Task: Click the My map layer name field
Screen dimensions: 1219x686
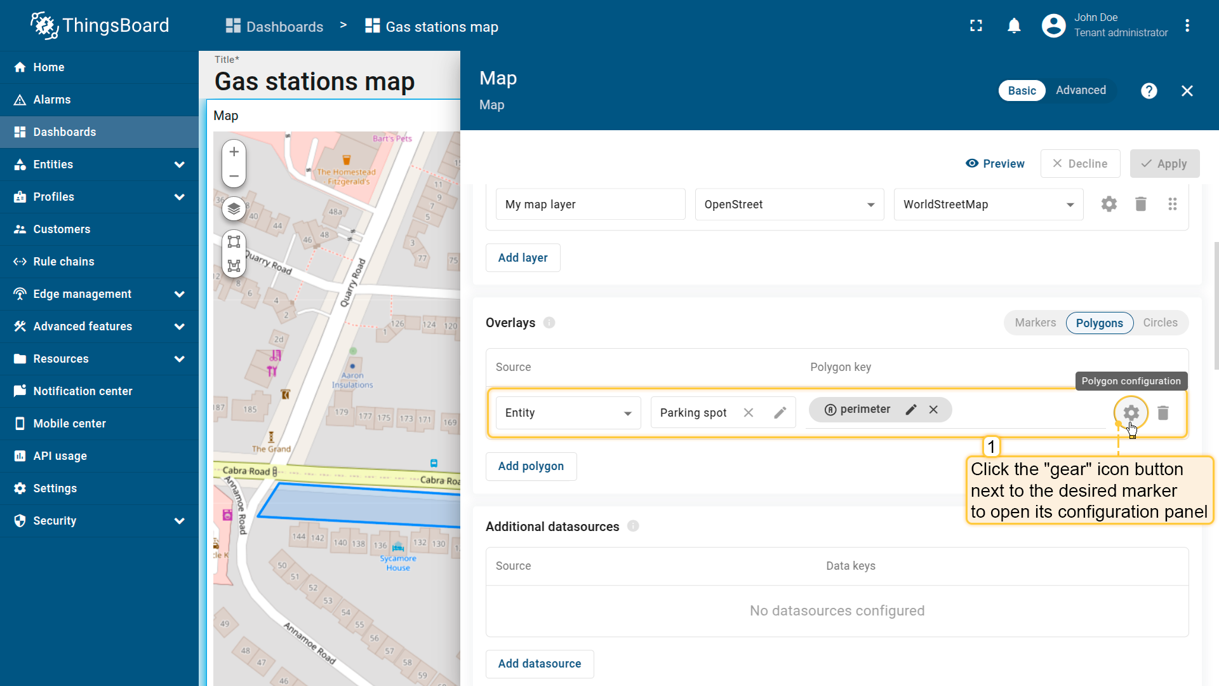Action: (590, 205)
